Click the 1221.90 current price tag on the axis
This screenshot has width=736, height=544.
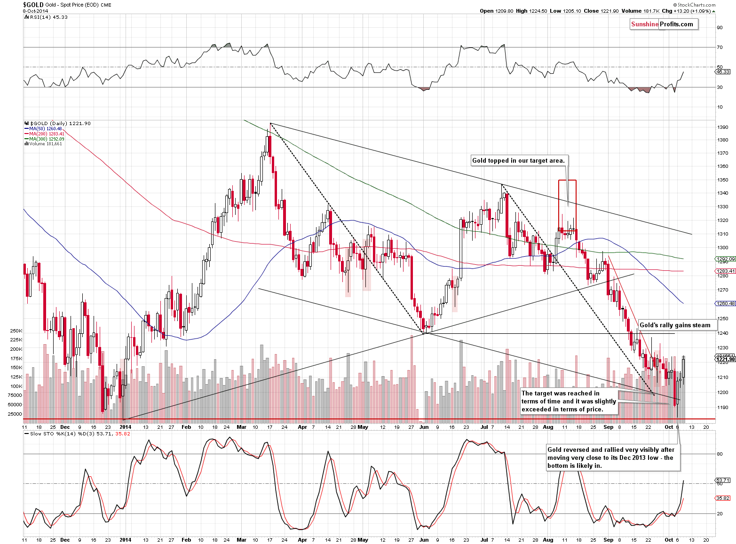click(725, 359)
